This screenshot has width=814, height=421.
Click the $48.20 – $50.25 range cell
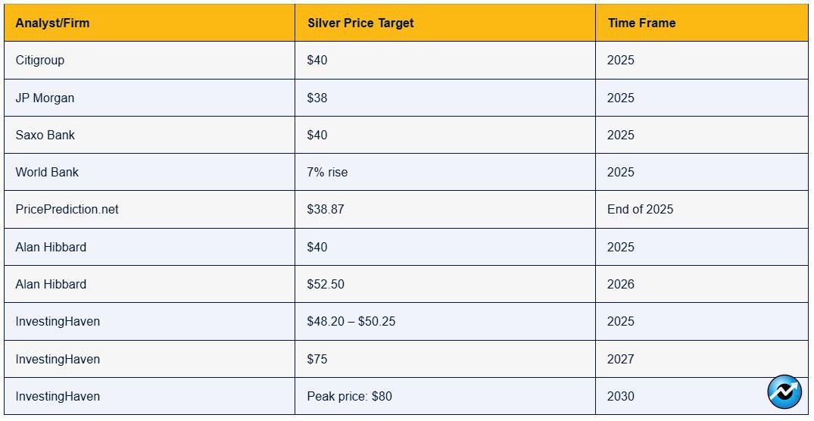[x=445, y=321]
